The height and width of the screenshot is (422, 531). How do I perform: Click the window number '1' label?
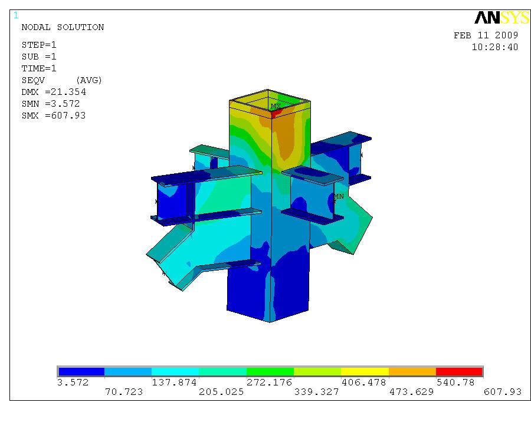click(x=16, y=15)
